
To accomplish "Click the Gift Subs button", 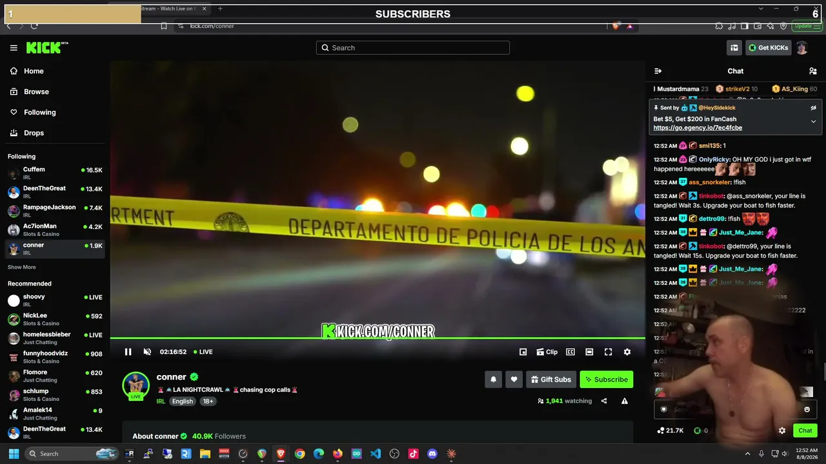I will (x=551, y=380).
